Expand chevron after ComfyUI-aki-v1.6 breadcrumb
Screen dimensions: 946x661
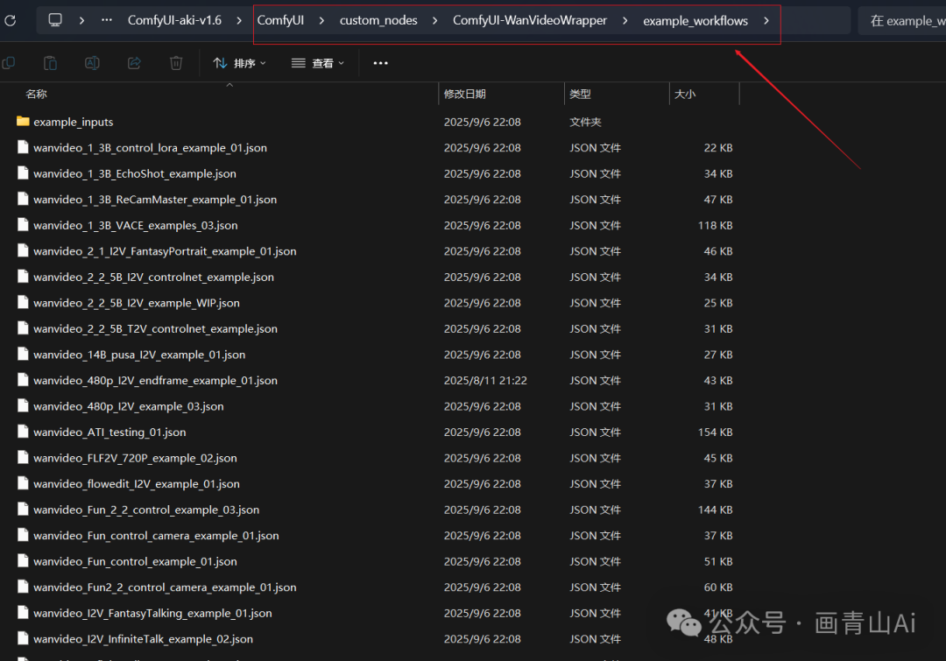pos(239,20)
